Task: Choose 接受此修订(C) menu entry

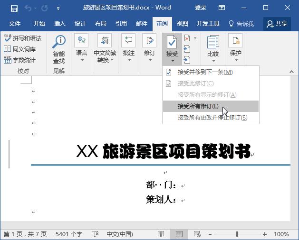Action: coord(211,83)
